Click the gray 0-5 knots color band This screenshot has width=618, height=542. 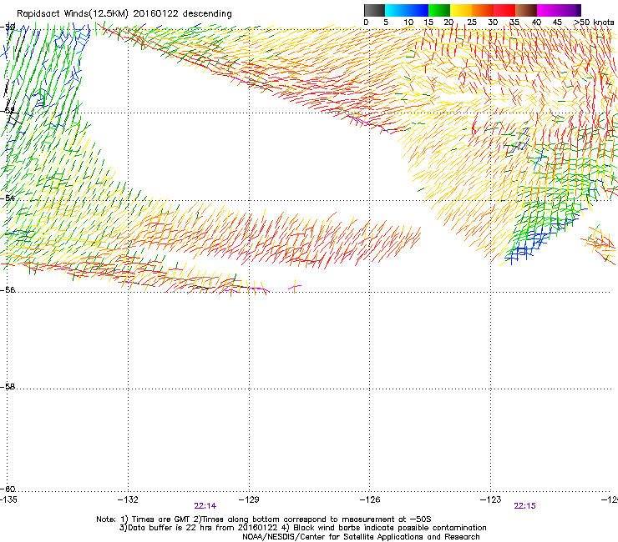(374, 10)
